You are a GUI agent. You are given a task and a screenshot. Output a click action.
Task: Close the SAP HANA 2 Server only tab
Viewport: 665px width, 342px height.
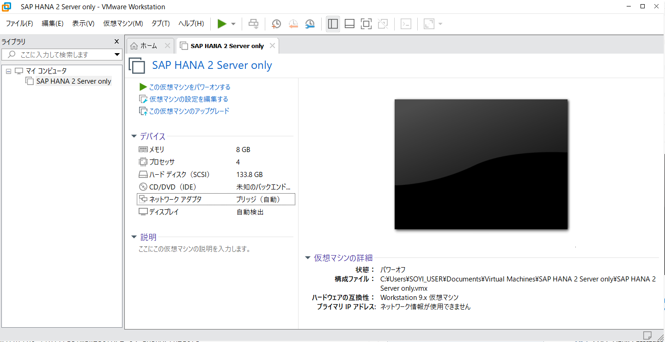(x=273, y=46)
